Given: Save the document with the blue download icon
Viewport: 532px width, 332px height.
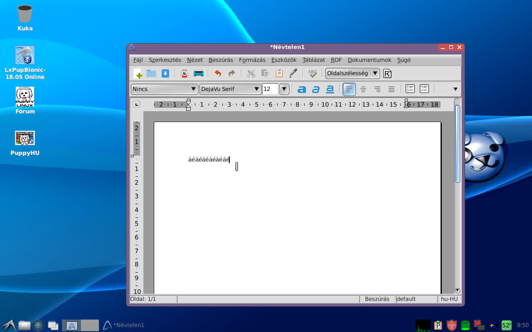Looking at the screenshot, I should pyautogui.click(x=165, y=73).
